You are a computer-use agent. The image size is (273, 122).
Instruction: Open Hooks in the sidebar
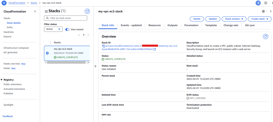[7, 68]
